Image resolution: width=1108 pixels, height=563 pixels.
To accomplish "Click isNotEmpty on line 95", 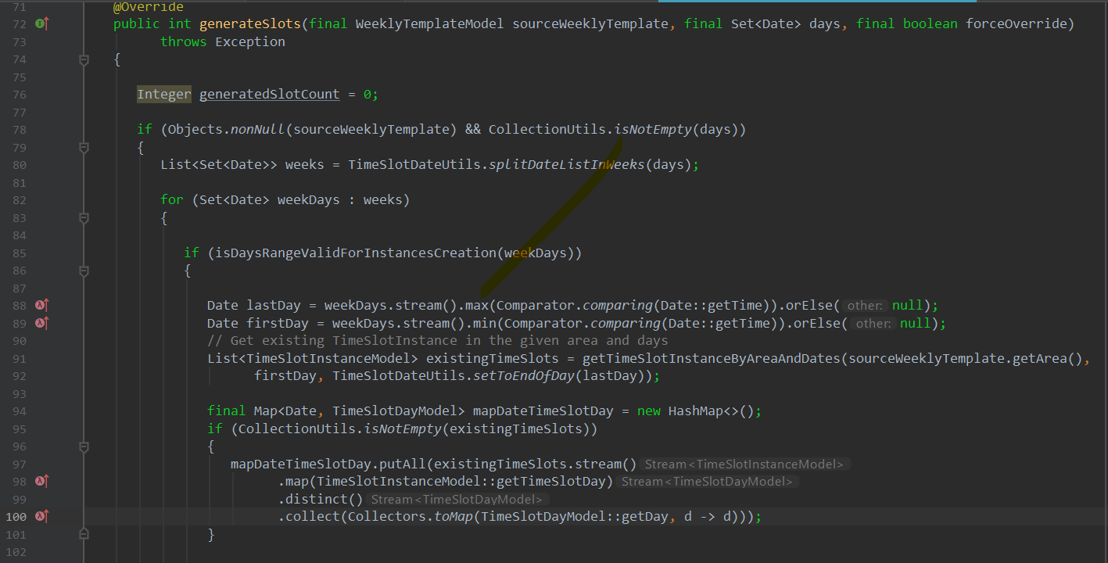I will tap(403, 429).
